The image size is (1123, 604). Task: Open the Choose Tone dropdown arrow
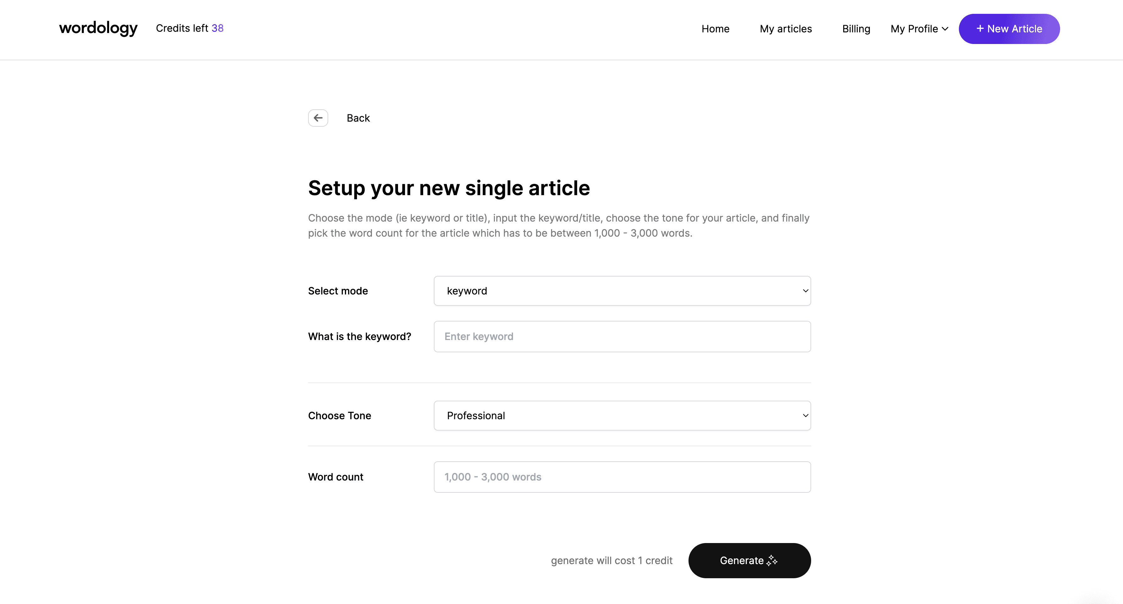tap(805, 415)
